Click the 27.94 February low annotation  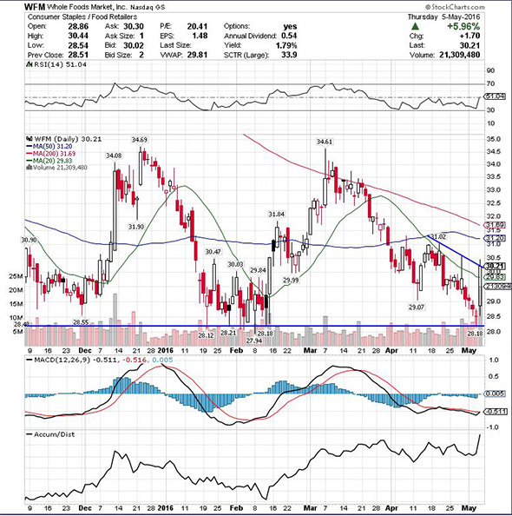click(x=254, y=341)
